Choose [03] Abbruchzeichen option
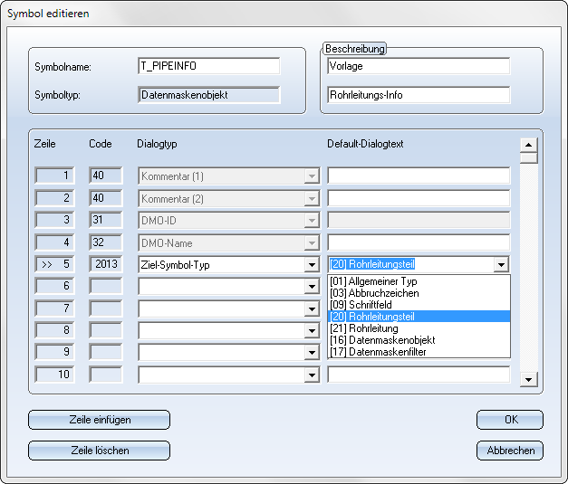This screenshot has width=568, height=484. pyautogui.click(x=372, y=293)
